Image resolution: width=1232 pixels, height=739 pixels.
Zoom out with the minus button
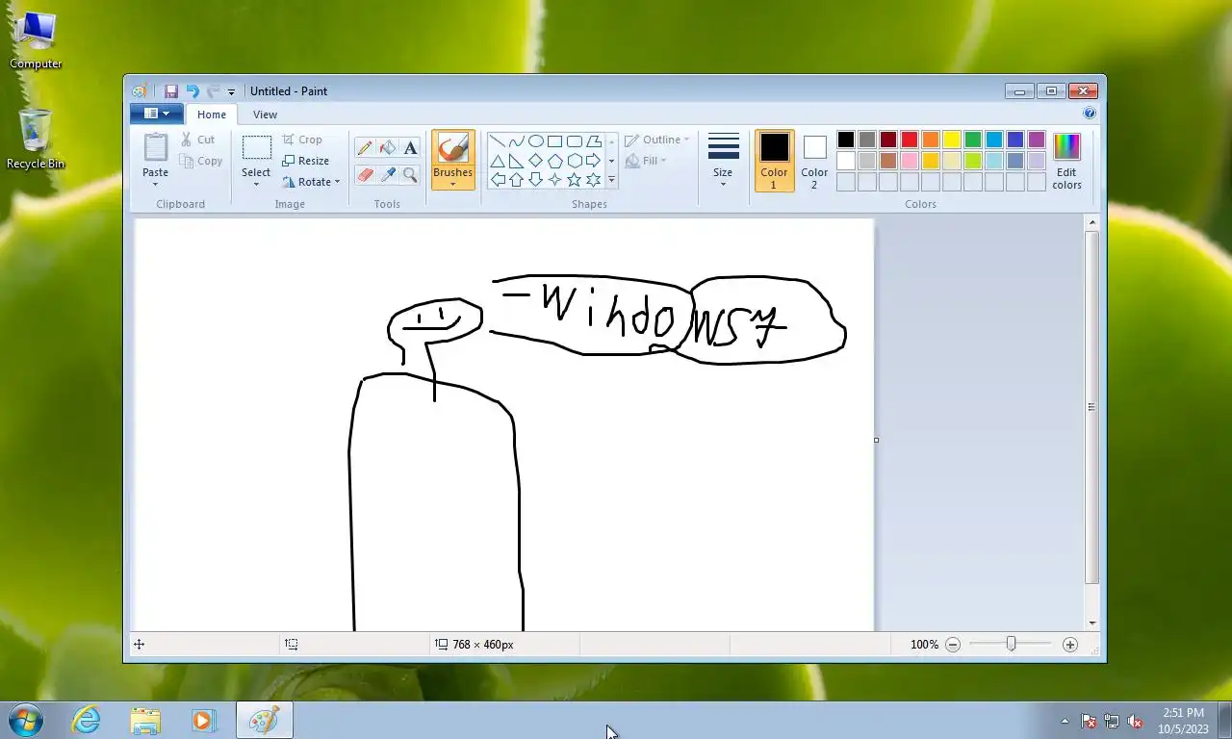click(x=953, y=645)
